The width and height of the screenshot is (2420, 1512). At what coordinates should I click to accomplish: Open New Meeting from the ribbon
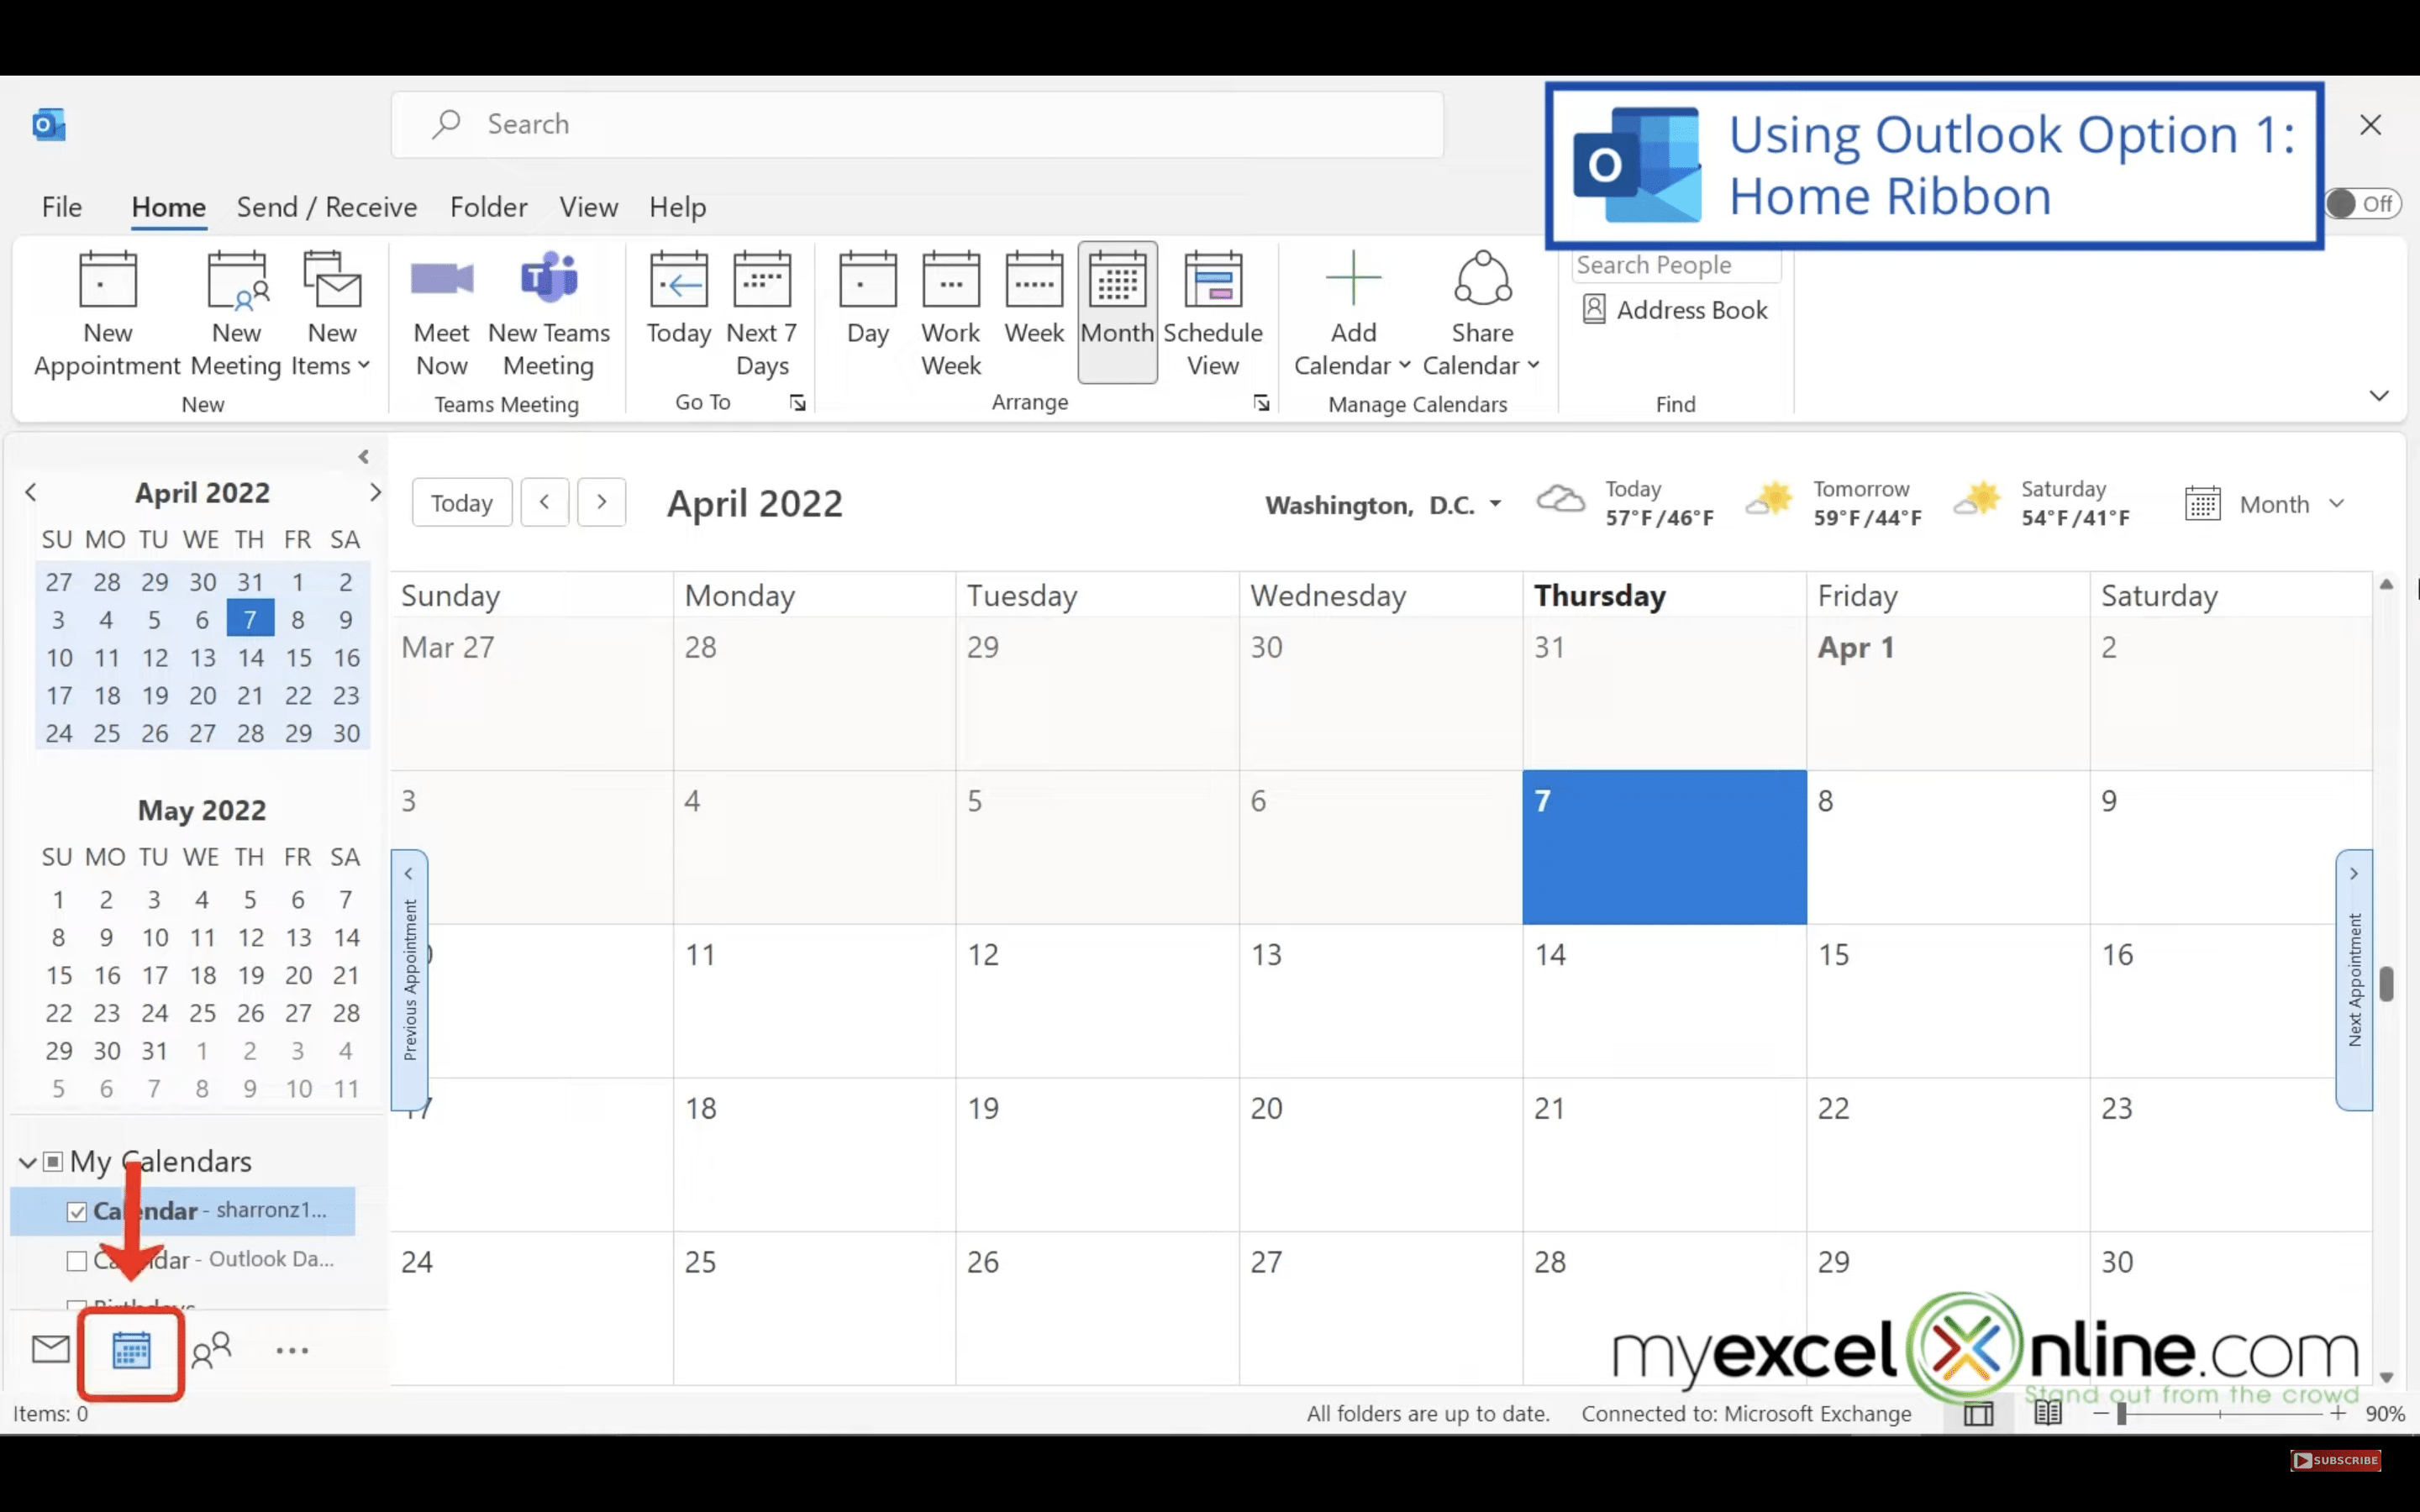point(236,312)
